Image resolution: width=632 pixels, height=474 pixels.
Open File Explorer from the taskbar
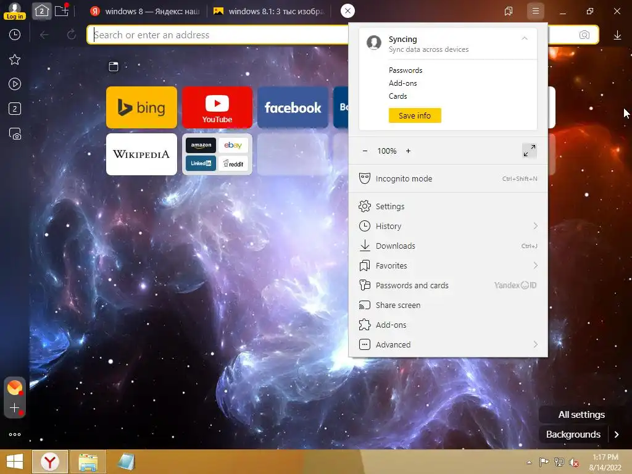pyautogui.click(x=88, y=462)
